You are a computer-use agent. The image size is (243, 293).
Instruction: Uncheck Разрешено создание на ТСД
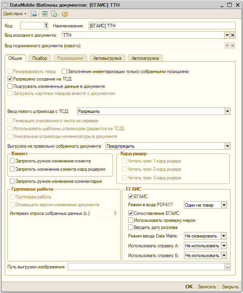[x=10, y=79]
